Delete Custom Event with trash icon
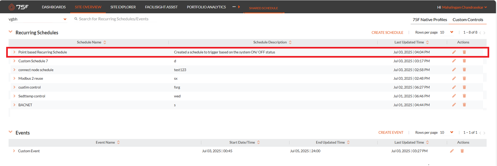 (x=462, y=151)
